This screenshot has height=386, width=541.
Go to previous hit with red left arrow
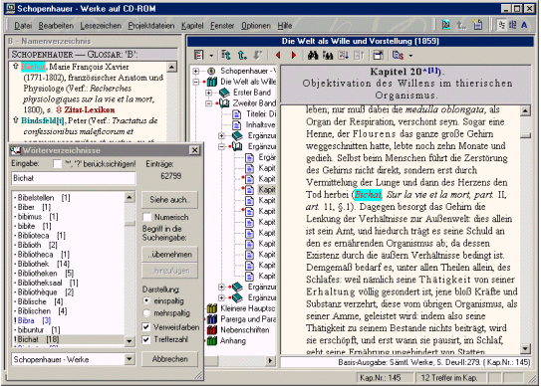tap(278, 55)
